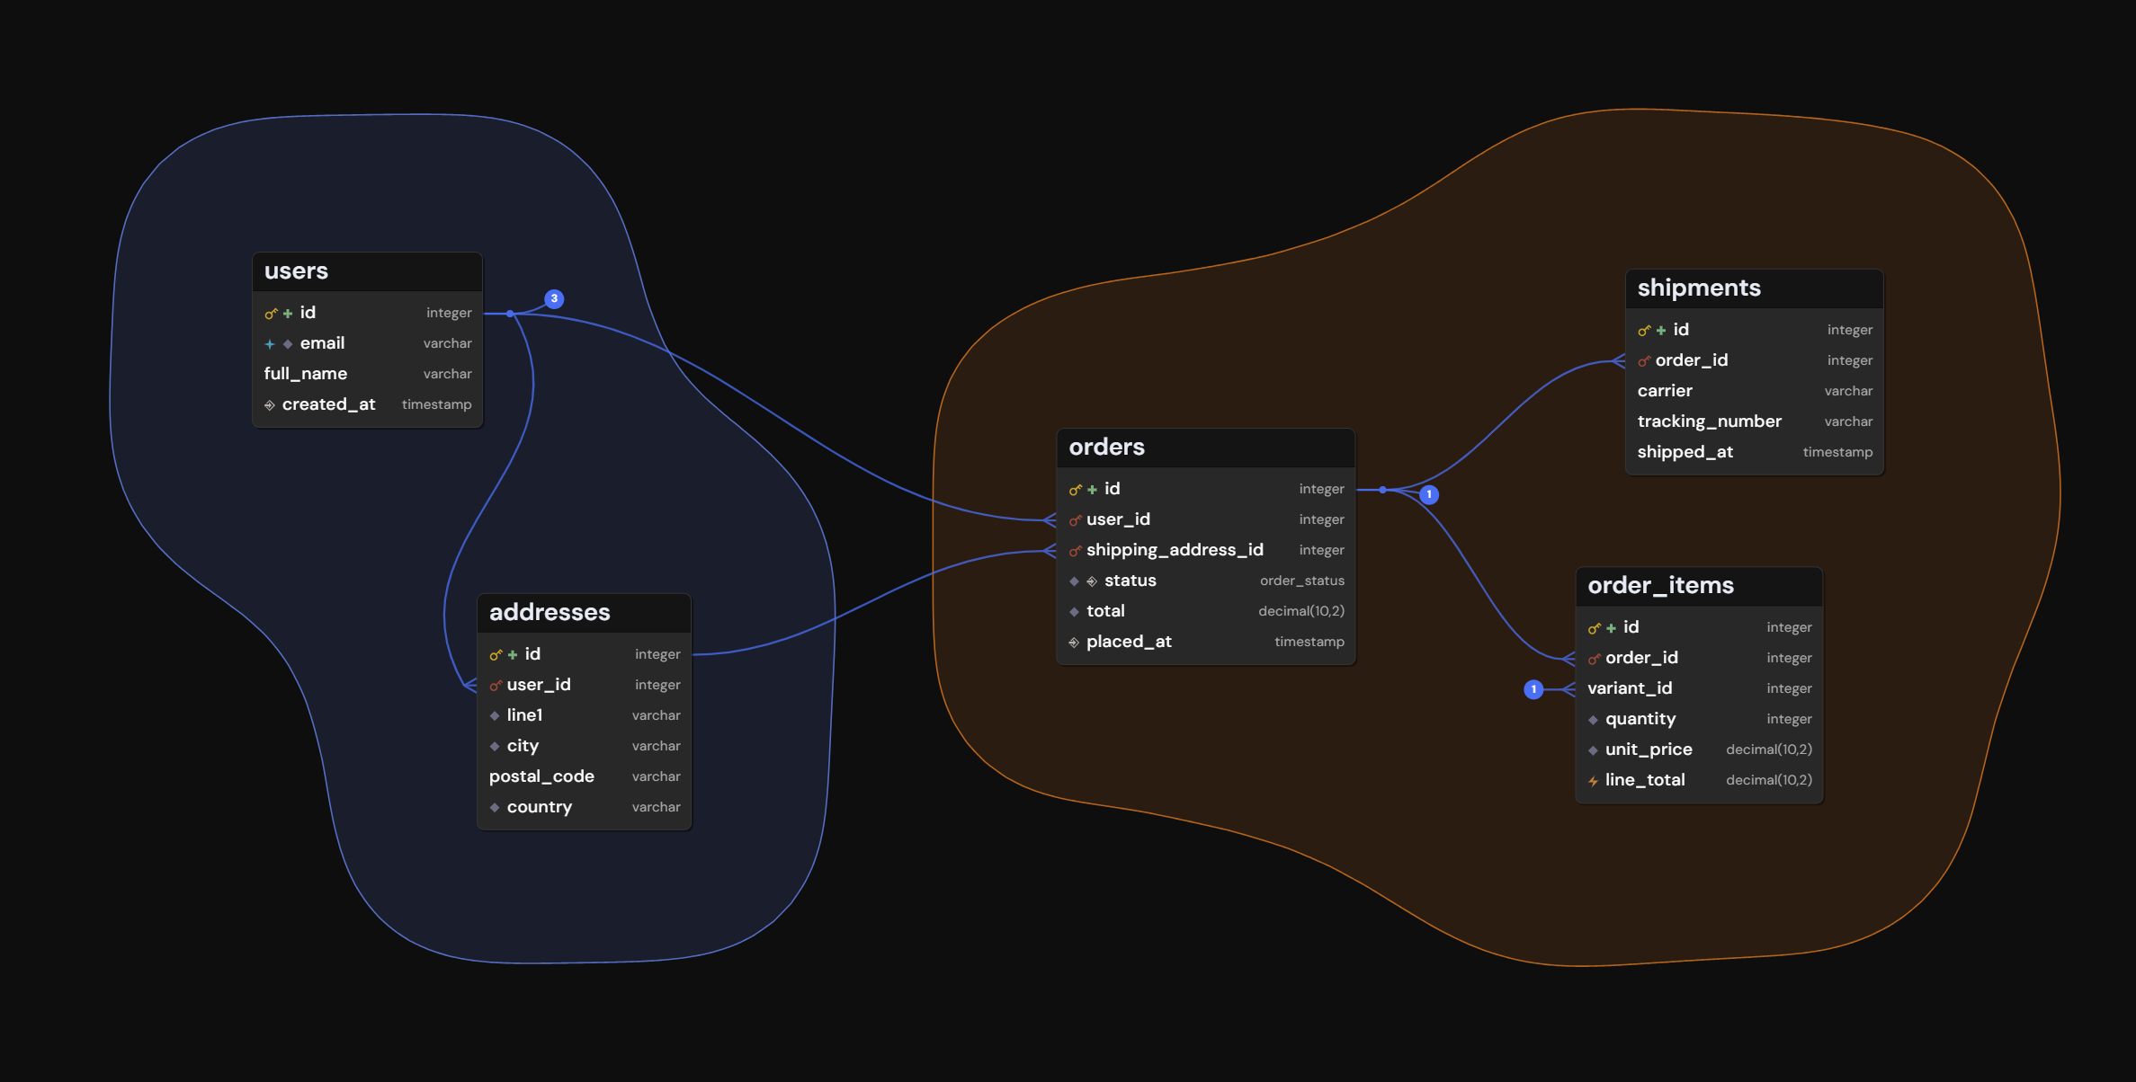Screen dimensions: 2136x1082
Task: Click the placed_at column name
Action: pos(1129,642)
